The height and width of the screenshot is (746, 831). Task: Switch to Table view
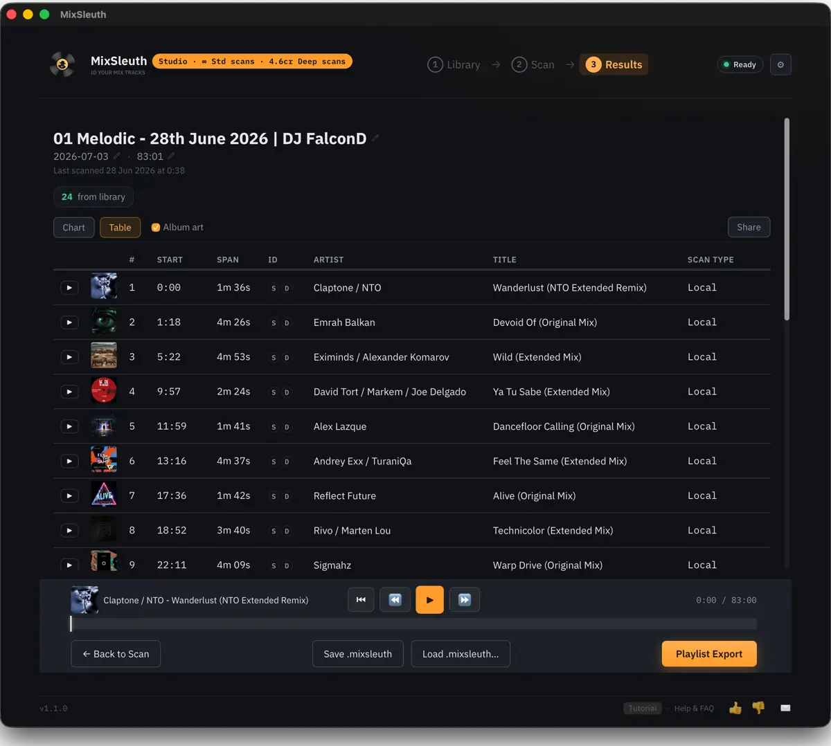point(120,227)
